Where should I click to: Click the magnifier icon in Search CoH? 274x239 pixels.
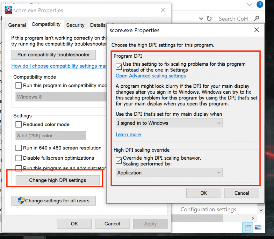(x=256, y=18)
